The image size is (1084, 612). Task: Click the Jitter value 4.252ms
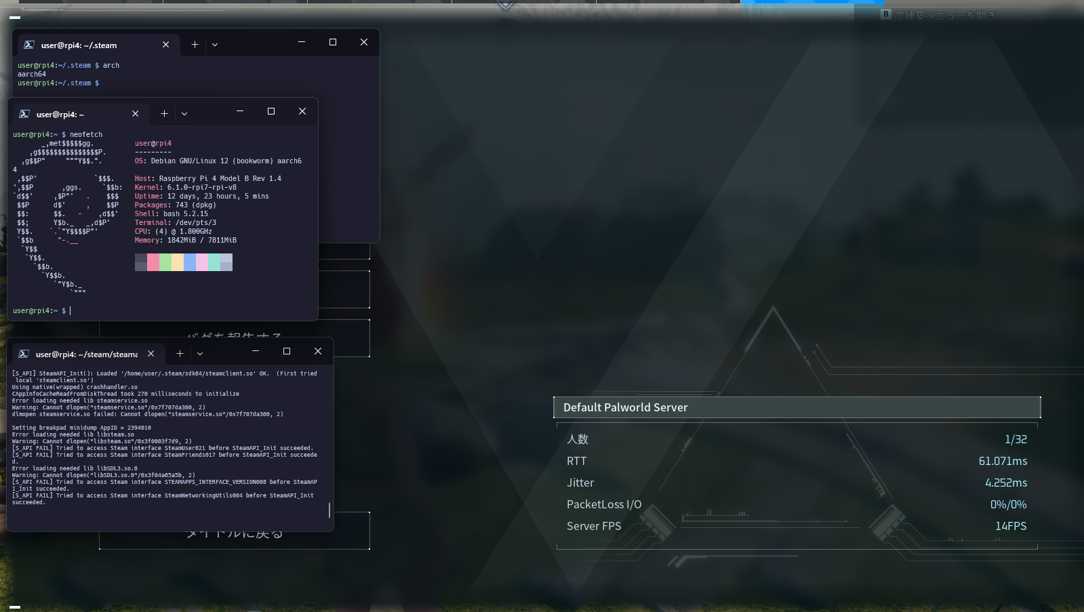click(x=1006, y=483)
